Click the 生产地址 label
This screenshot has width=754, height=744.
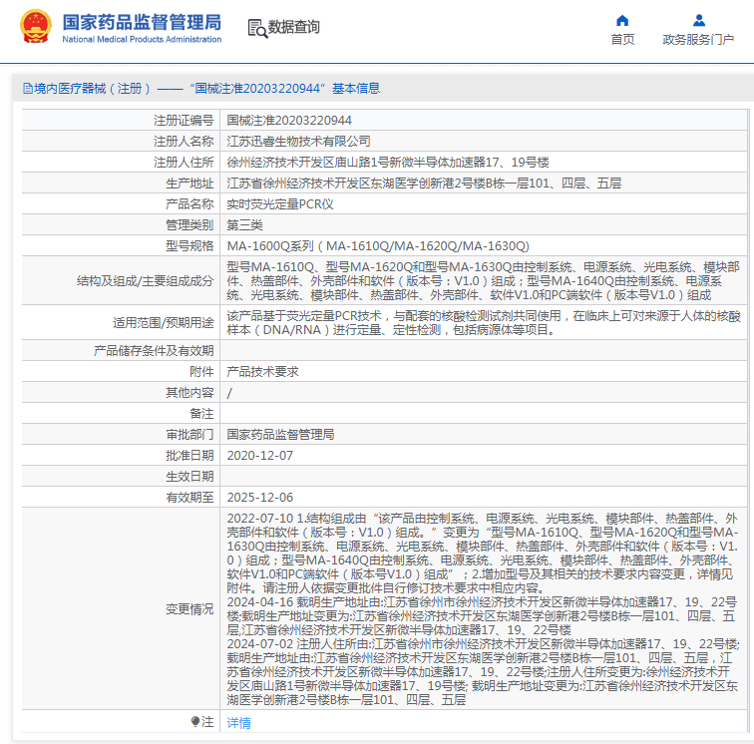click(189, 184)
